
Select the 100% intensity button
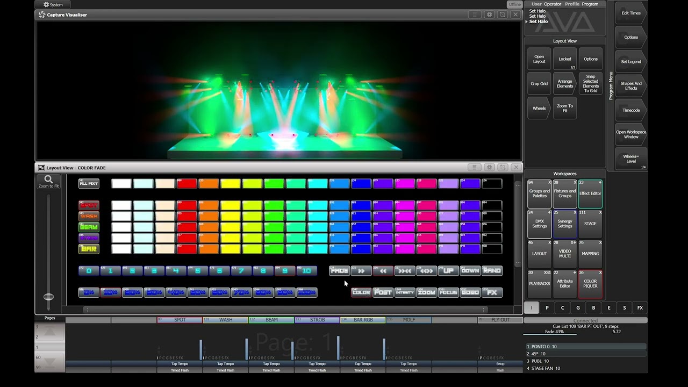click(306, 292)
